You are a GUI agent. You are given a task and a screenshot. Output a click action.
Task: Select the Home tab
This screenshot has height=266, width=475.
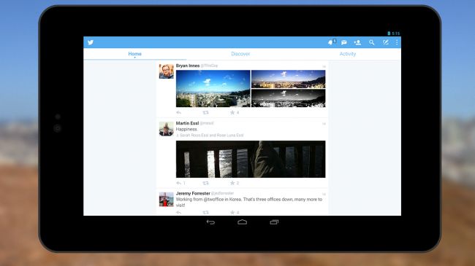(x=134, y=54)
